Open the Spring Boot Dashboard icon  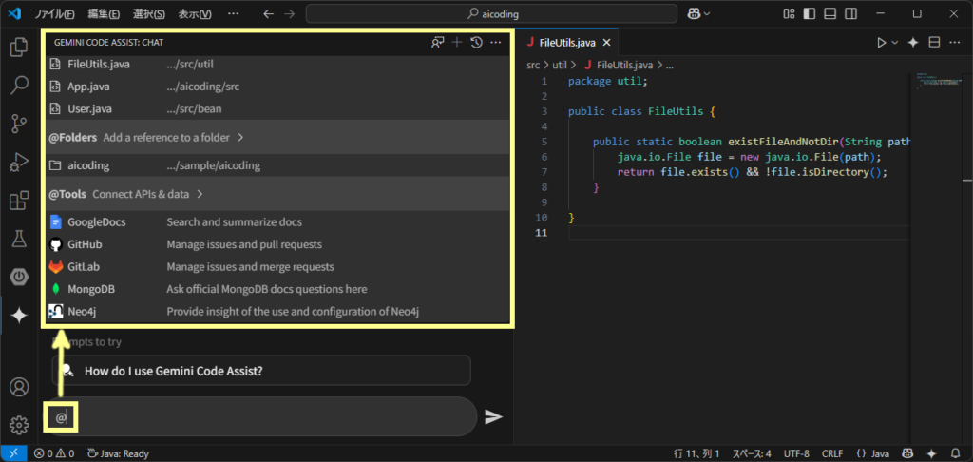point(19,277)
